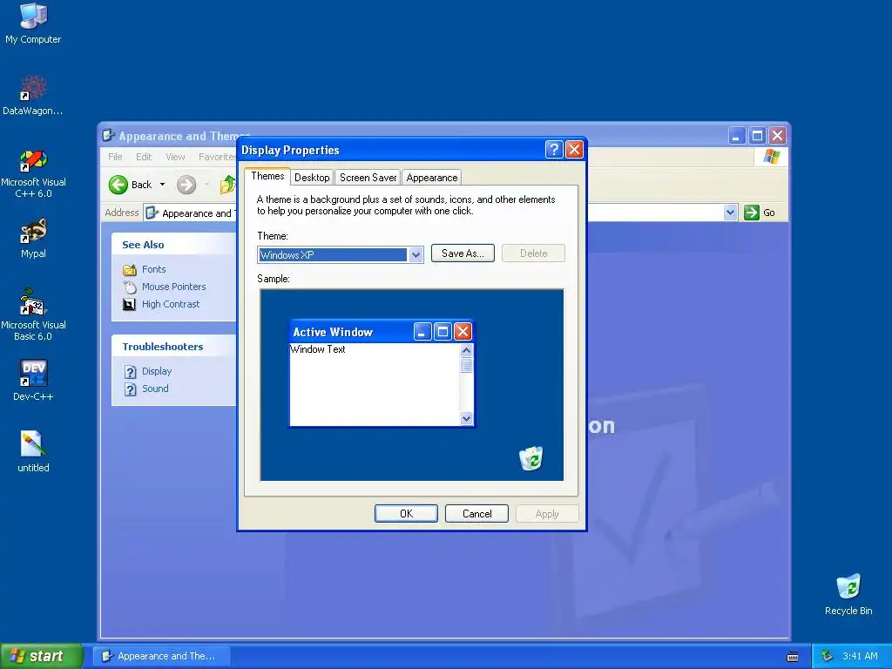The height and width of the screenshot is (669, 892).
Task: Click the Windows flag logo in explorer window
Action: pos(772,157)
